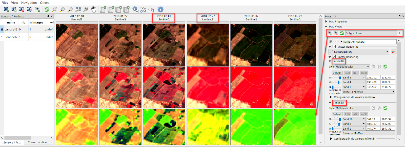Open the Navigation menu
405x147 pixels.
tap(29, 3)
